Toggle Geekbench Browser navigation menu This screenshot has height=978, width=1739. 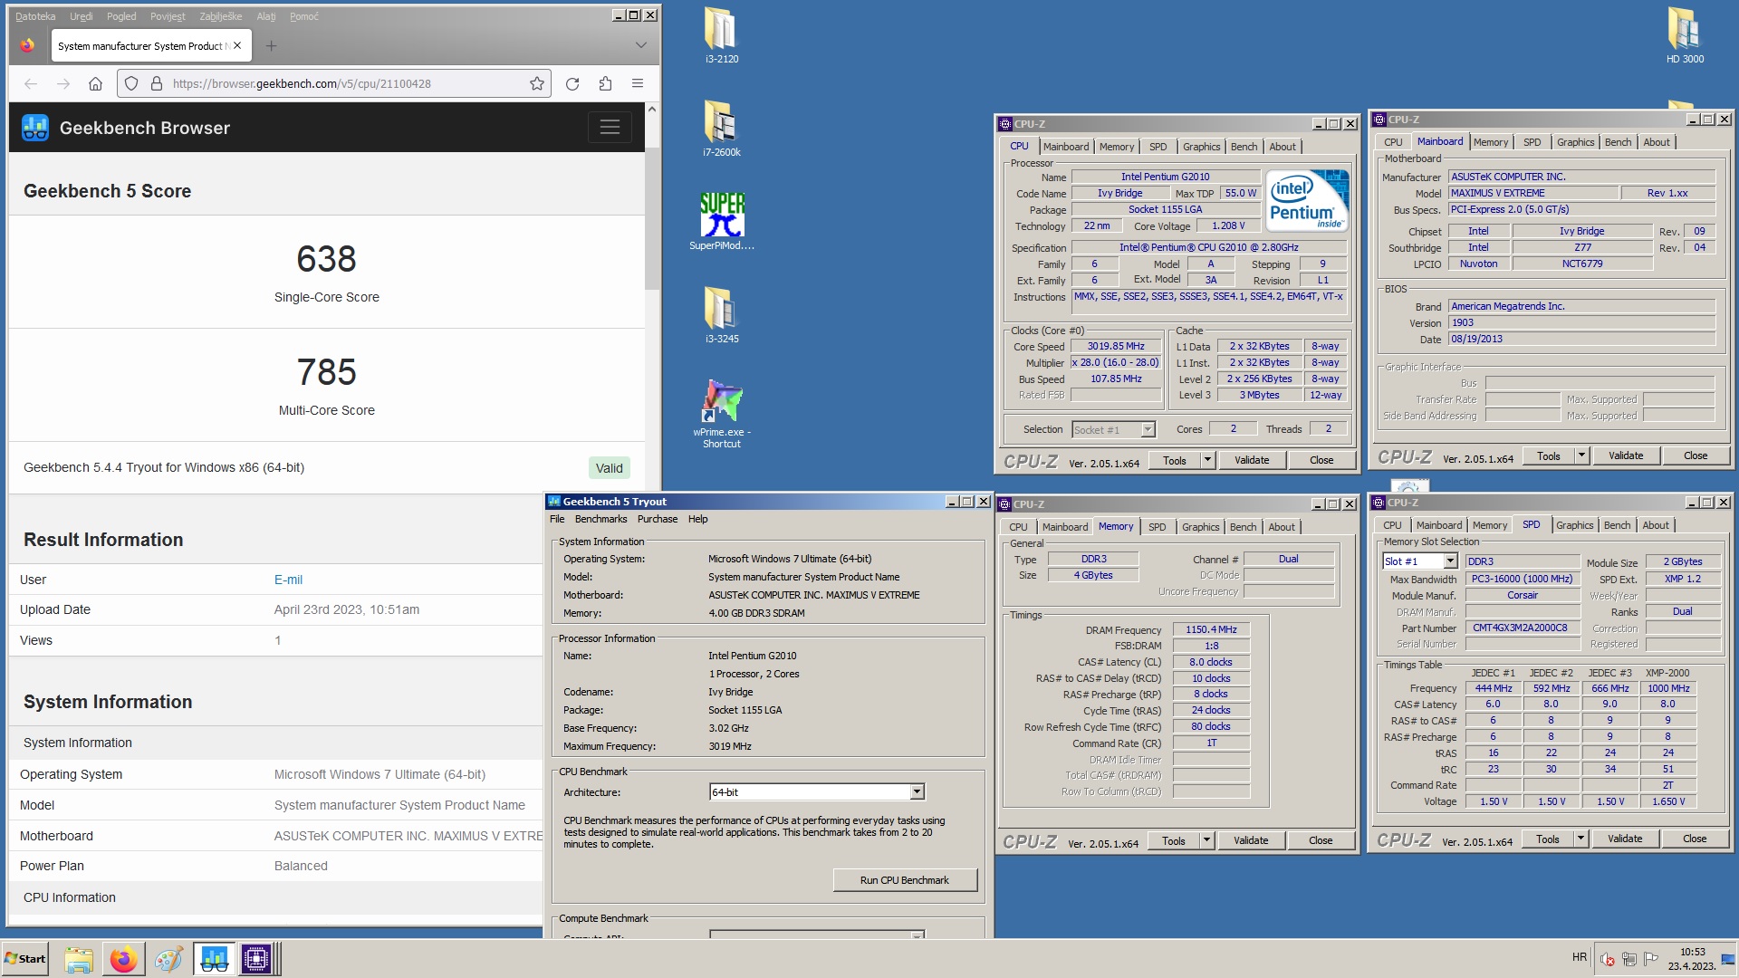click(610, 128)
